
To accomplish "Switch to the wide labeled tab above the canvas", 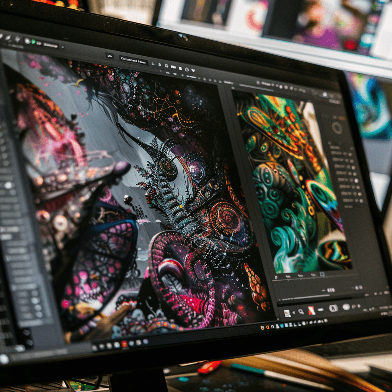I will pyautogui.click(x=133, y=60).
